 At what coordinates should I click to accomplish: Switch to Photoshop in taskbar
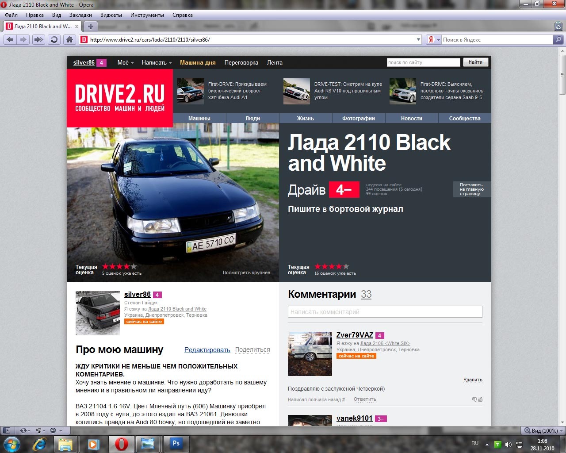point(176,444)
